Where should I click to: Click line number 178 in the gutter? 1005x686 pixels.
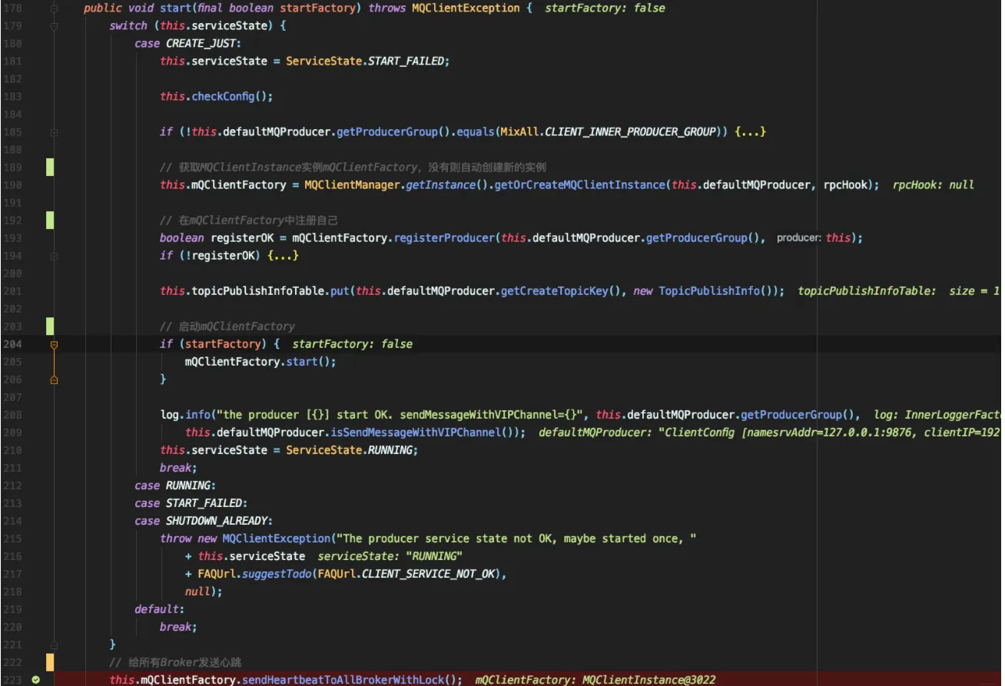[12, 8]
